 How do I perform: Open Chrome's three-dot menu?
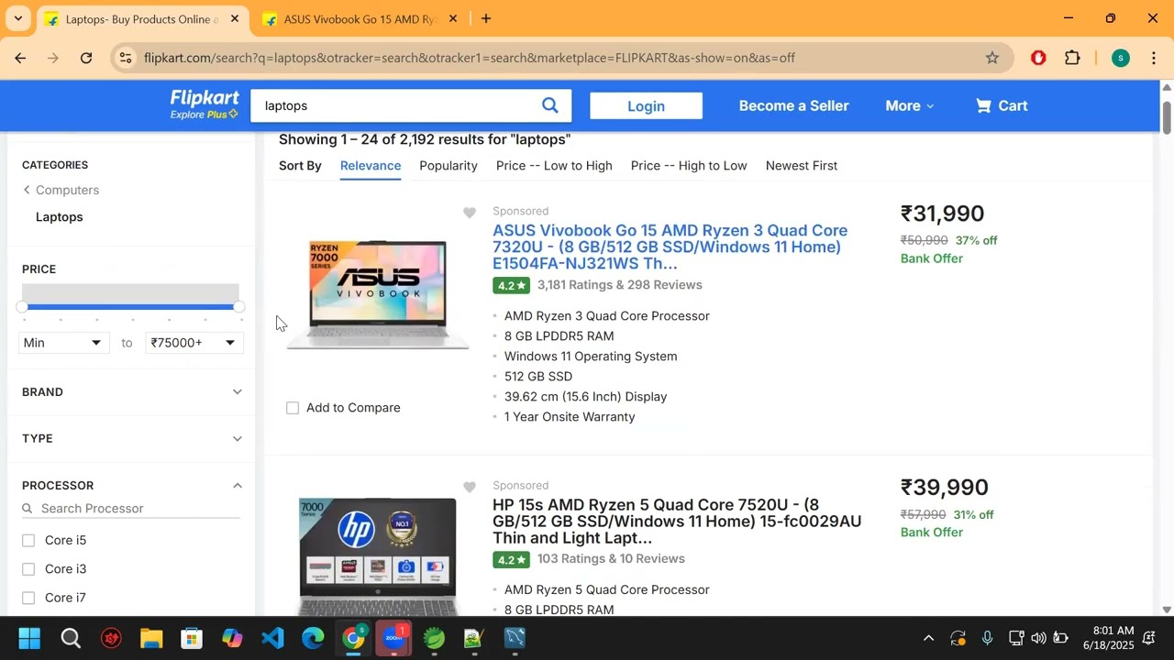[1153, 58]
